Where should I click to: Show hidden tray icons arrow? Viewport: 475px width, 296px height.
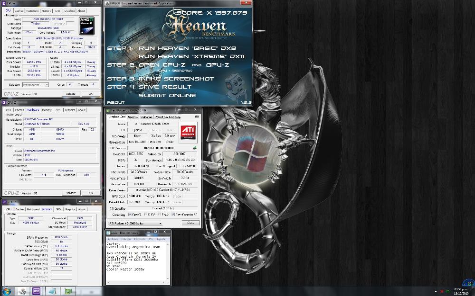[435, 291]
